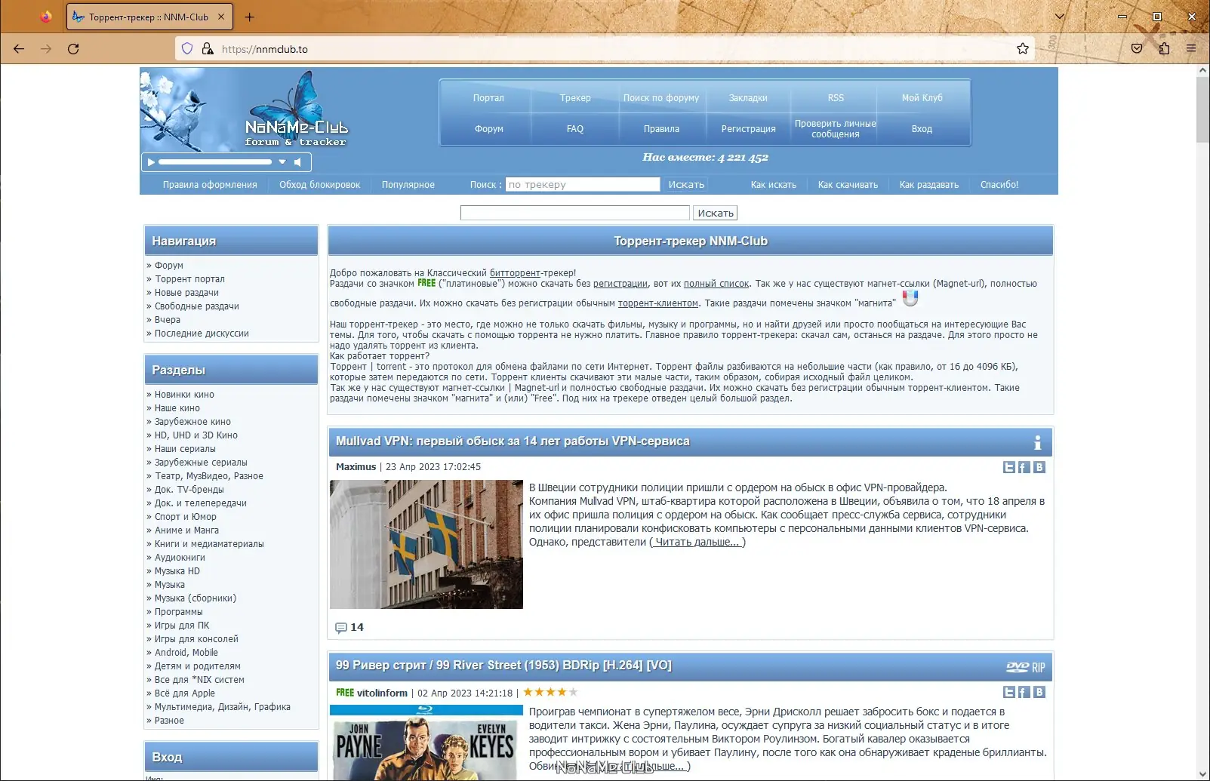Open Последние дискуссии in navigation

[202, 334]
